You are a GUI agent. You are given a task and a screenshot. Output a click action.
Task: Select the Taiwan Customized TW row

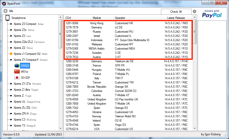click(128, 82)
